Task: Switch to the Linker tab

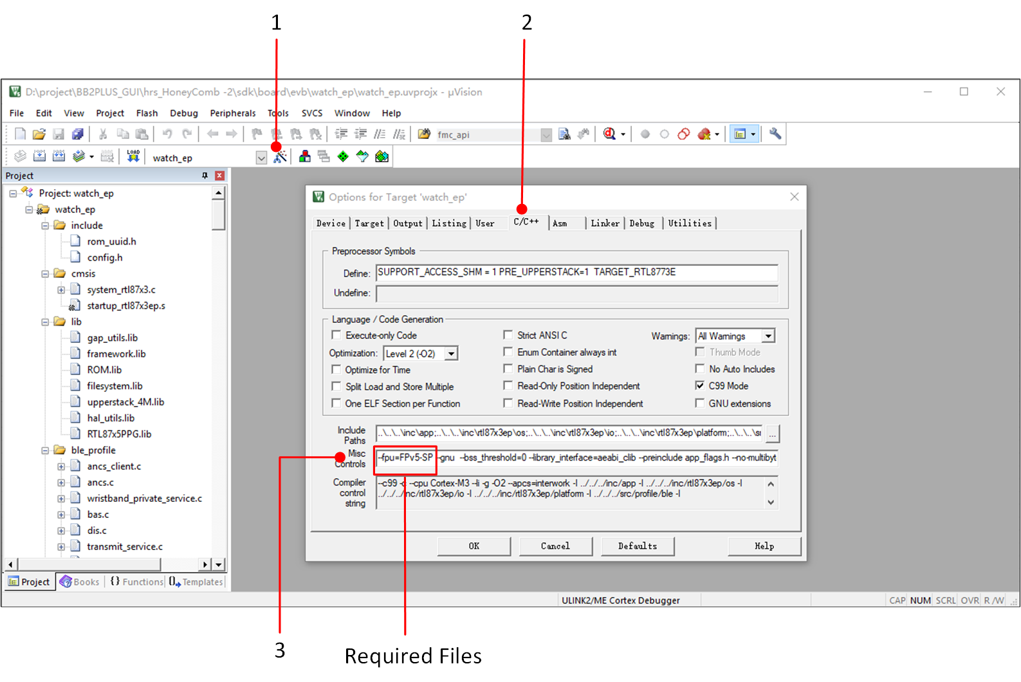Action: pos(605,223)
